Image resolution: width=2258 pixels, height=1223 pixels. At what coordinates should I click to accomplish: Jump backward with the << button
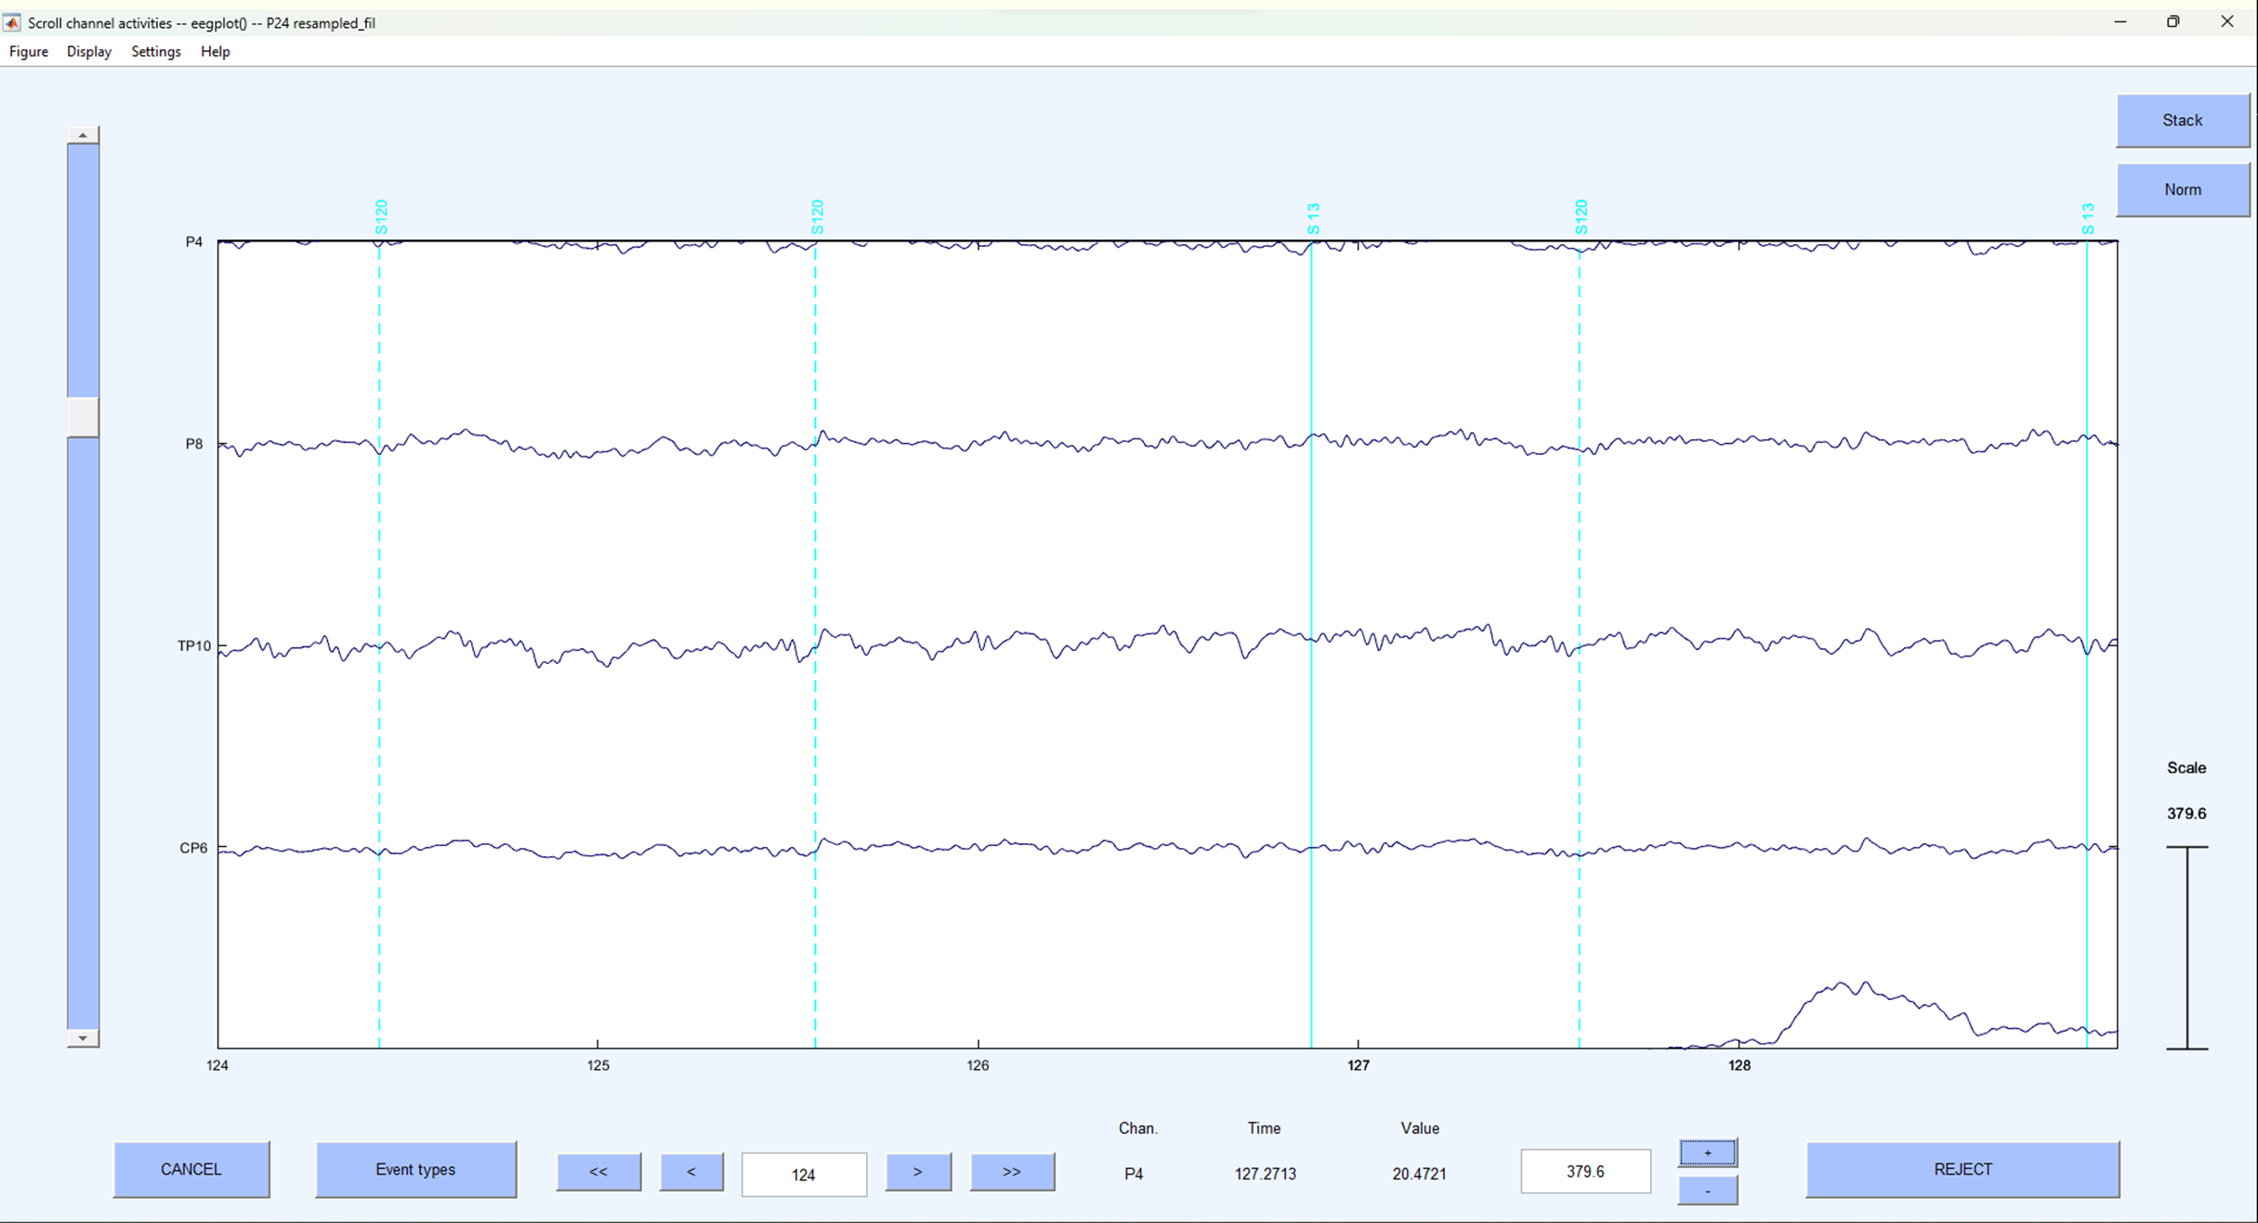click(x=598, y=1172)
